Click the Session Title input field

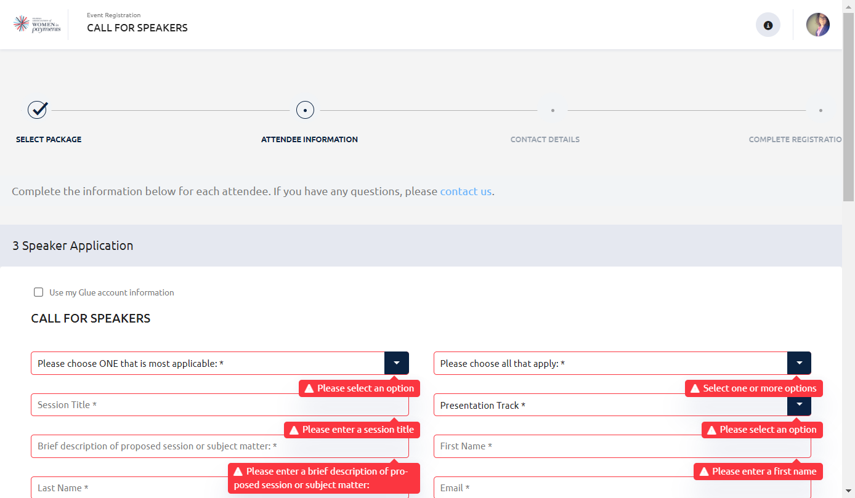220,405
